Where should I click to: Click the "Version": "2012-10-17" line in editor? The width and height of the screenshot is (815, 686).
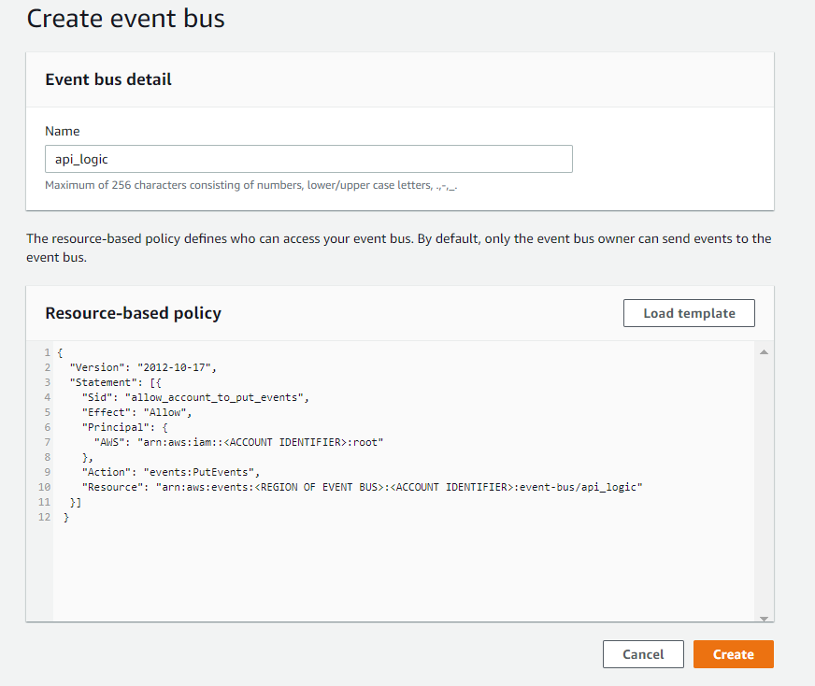coord(143,367)
